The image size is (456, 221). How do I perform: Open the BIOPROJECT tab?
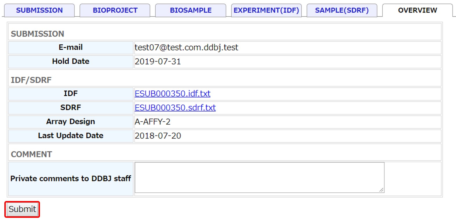coord(115,10)
